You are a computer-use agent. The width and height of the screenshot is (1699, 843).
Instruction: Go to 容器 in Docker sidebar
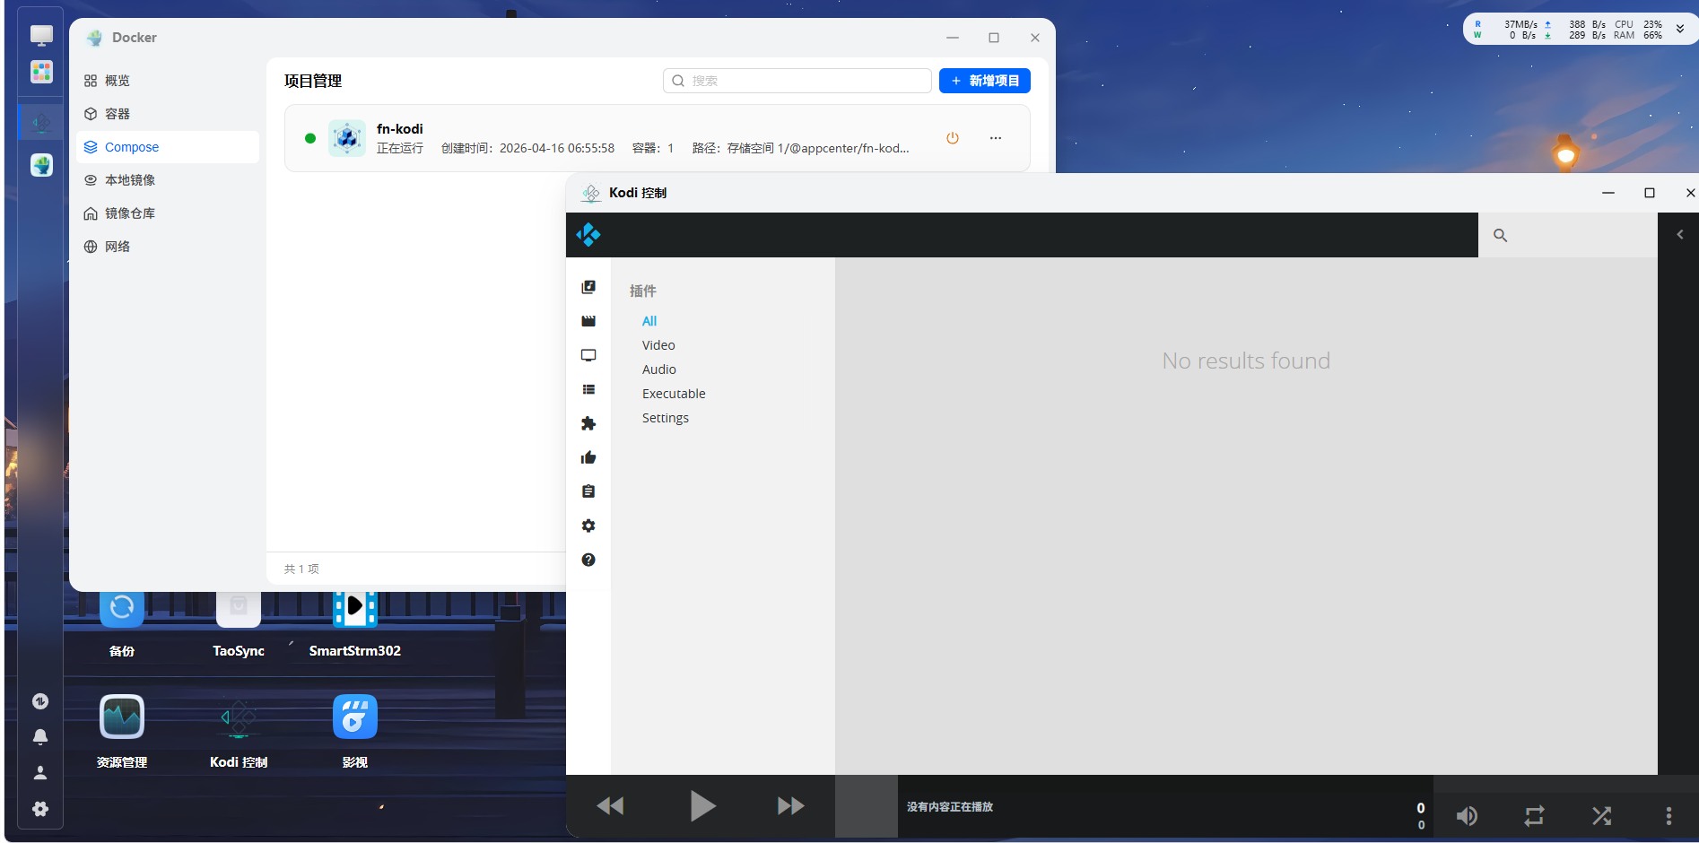[x=168, y=114]
